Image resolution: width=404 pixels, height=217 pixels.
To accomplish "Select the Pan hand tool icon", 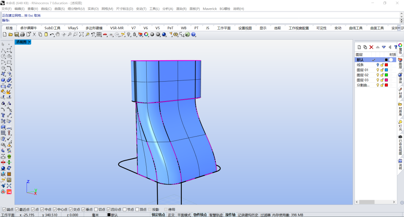I will (58, 34).
